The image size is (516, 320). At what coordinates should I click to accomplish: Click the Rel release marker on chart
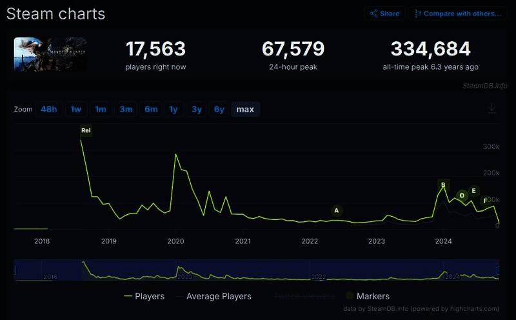tap(86, 131)
